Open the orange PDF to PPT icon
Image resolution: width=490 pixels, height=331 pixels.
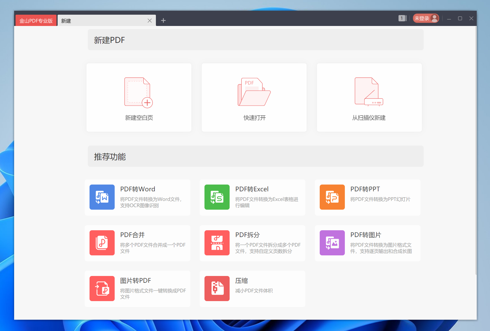[332, 197]
